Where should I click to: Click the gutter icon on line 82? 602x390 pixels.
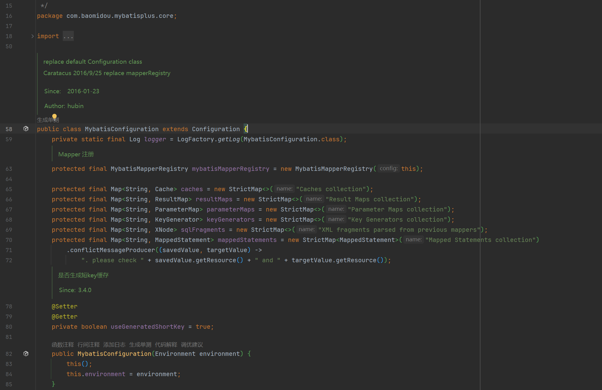26,354
